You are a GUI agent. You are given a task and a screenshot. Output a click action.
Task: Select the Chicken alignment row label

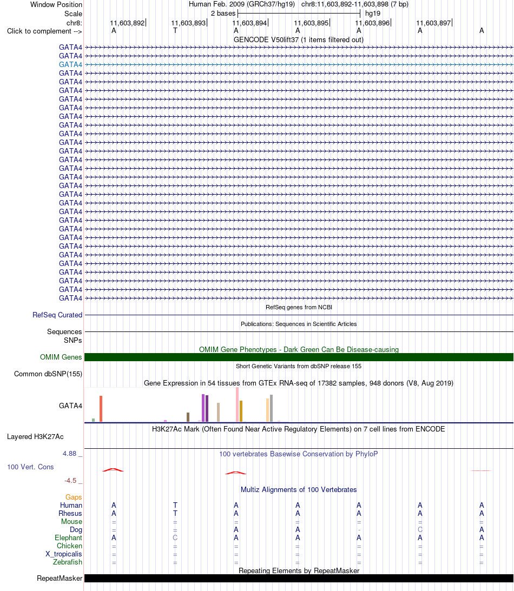pos(69,546)
